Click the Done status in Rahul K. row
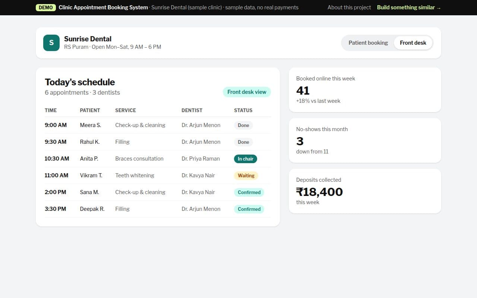Image resolution: width=477 pixels, height=298 pixels. [x=243, y=142]
